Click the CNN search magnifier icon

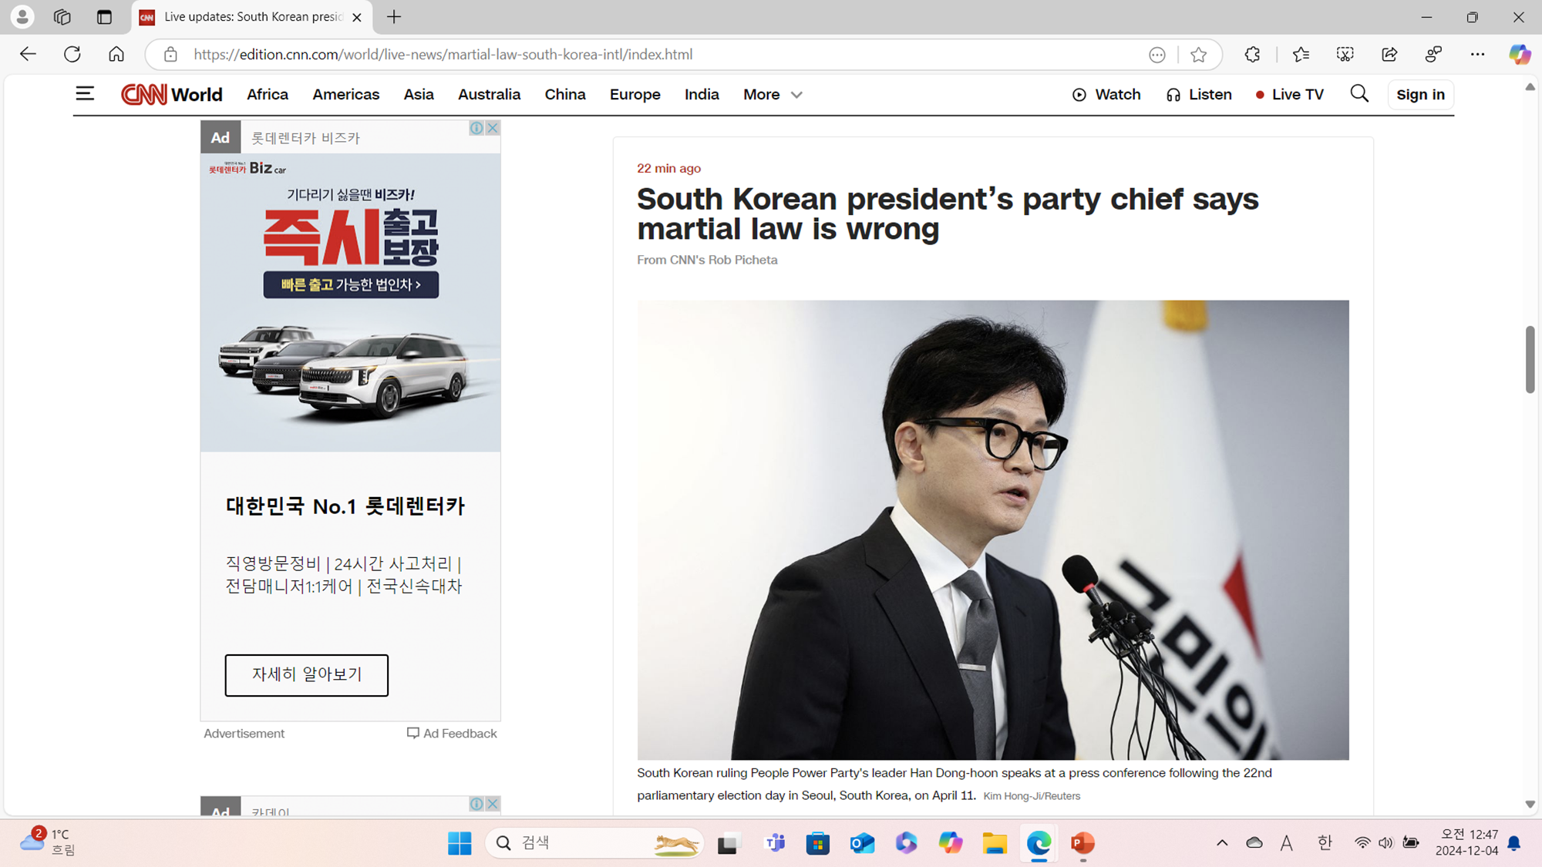point(1359,94)
